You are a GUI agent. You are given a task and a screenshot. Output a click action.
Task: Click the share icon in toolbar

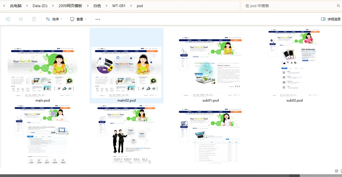tap(21, 19)
